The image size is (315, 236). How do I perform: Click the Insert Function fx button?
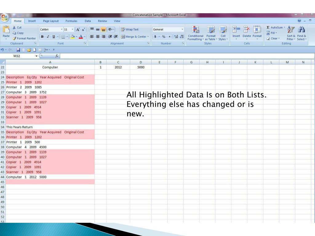point(57,56)
